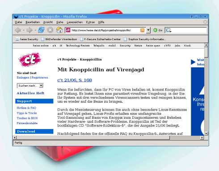
Task: Click the c't site favicon in URL bar
Action: [x=68, y=30]
